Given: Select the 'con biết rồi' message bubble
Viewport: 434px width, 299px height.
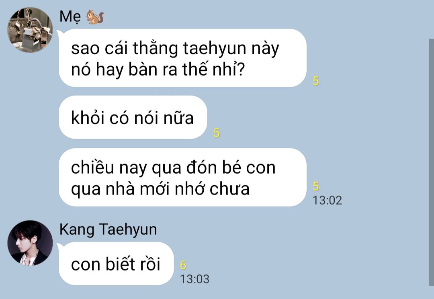Looking at the screenshot, I should [x=116, y=263].
